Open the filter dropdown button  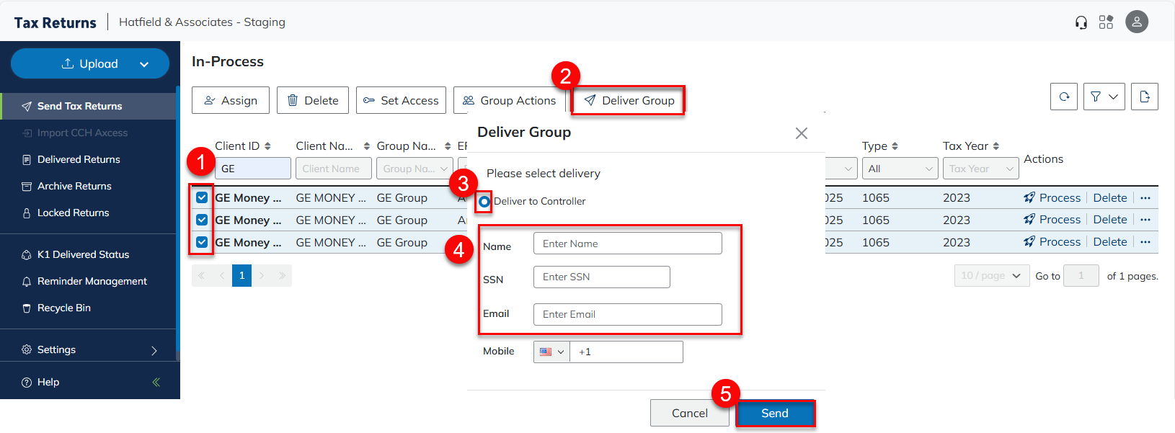point(1104,97)
